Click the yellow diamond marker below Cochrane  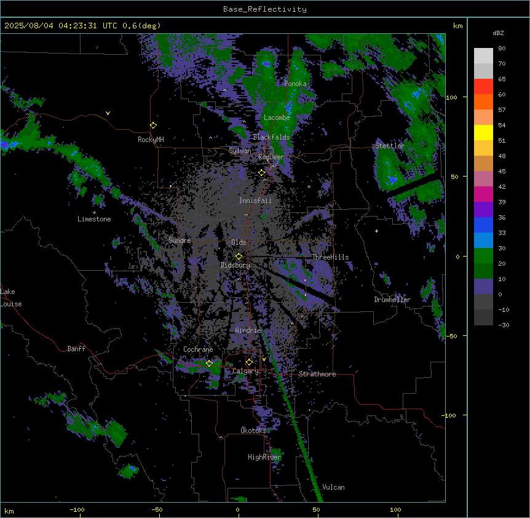[x=209, y=363]
